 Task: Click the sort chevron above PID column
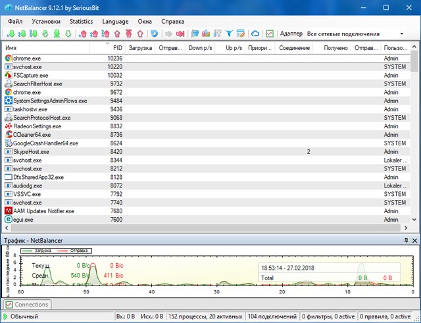(108, 43)
